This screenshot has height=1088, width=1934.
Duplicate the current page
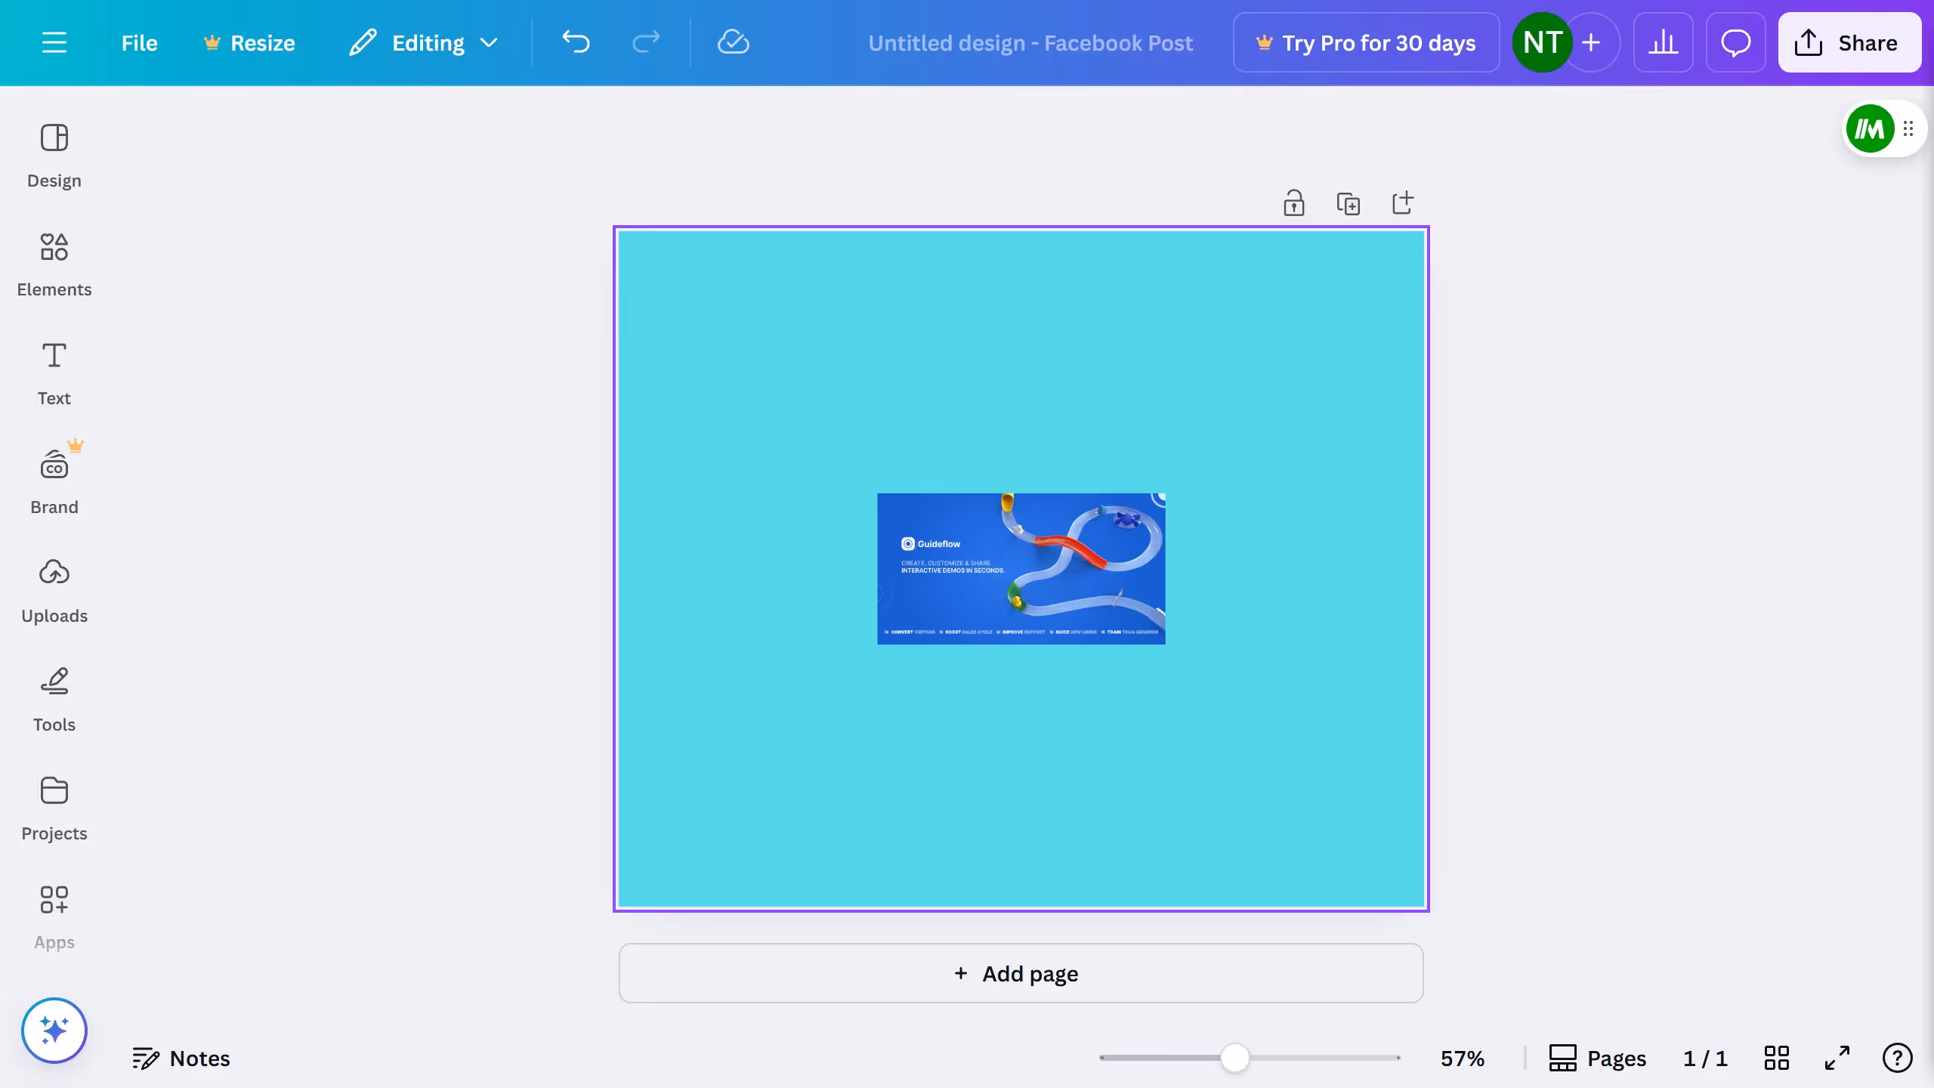[1349, 202]
